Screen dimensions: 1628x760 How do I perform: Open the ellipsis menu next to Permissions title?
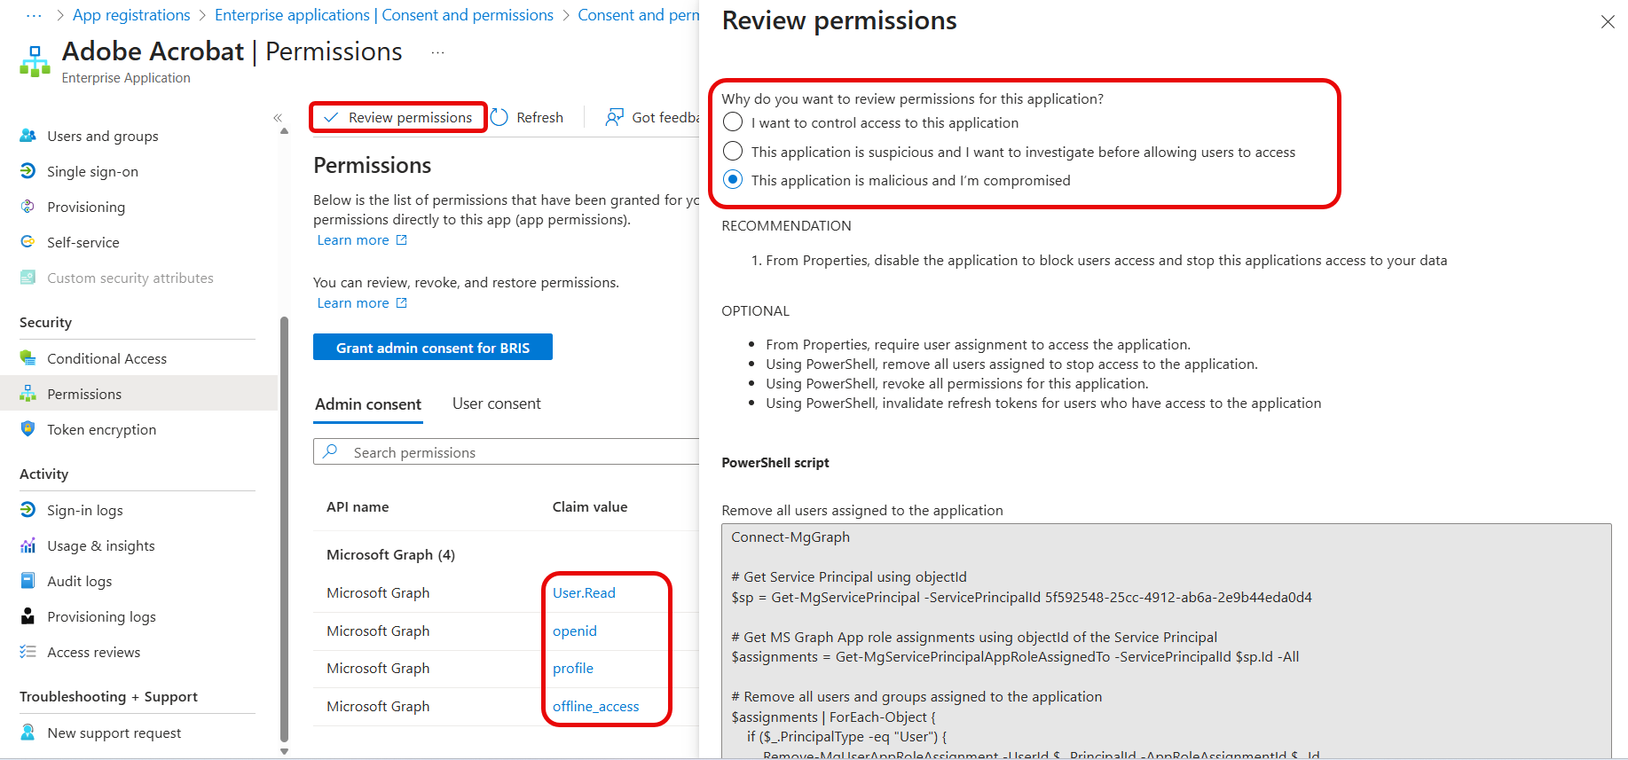coord(436,51)
